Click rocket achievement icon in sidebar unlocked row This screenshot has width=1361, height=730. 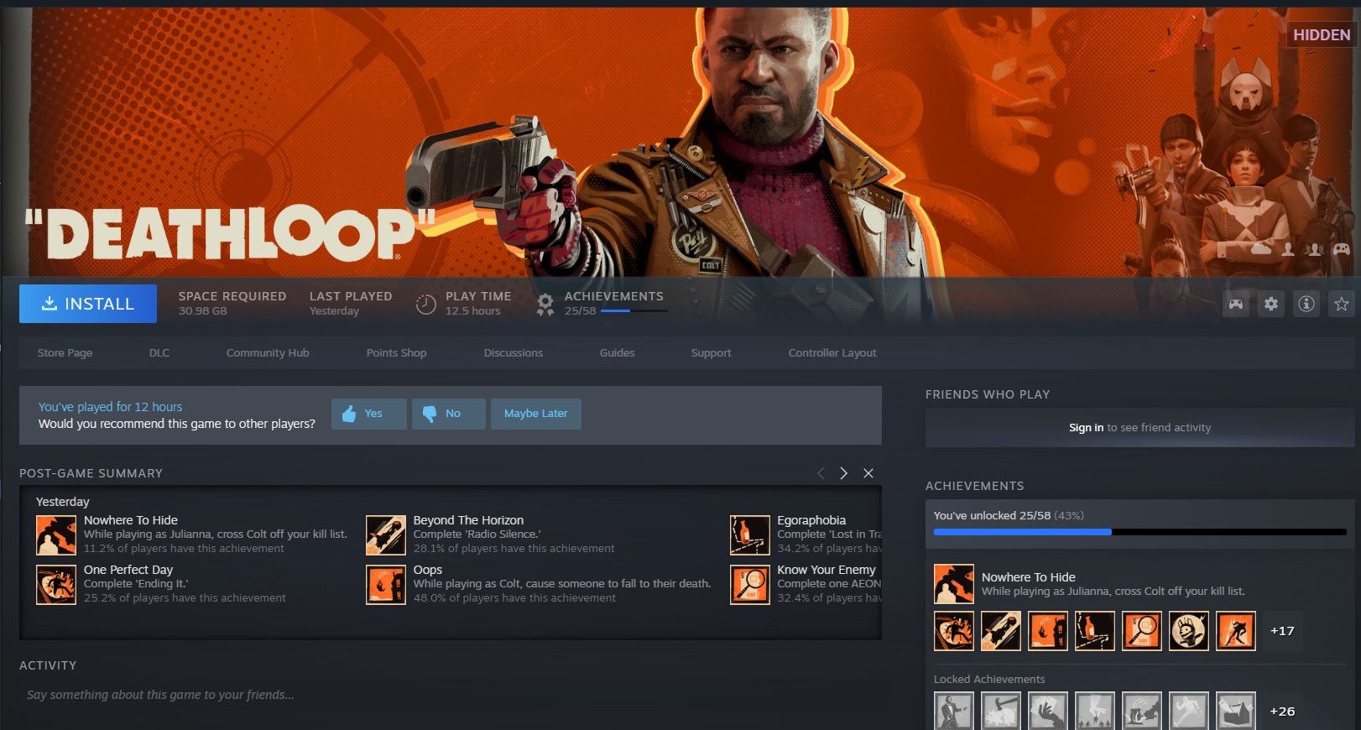pos(1001,631)
